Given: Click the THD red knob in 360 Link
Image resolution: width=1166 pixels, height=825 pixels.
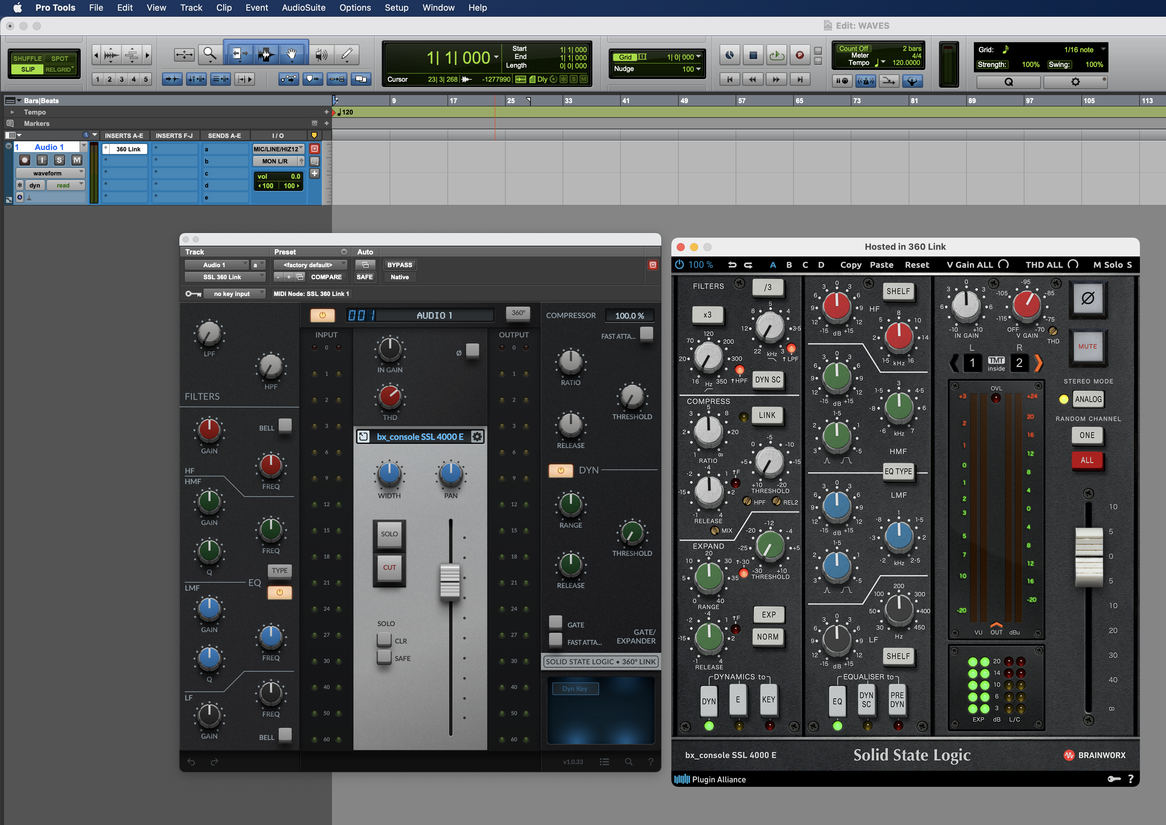Looking at the screenshot, I should coord(390,396).
